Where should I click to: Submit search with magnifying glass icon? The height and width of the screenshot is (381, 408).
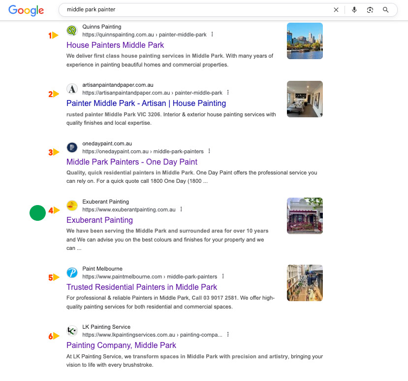[x=386, y=10]
